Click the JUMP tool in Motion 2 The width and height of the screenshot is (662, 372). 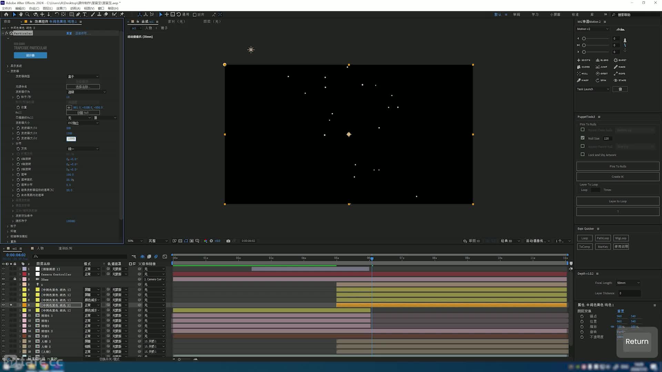(x=601, y=67)
